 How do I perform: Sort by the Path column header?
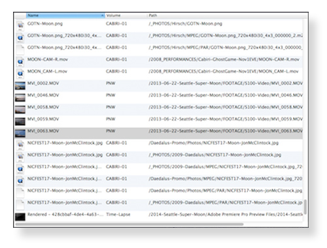(x=225, y=16)
